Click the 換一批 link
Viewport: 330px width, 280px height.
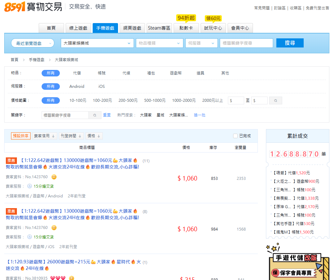point(200,115)
